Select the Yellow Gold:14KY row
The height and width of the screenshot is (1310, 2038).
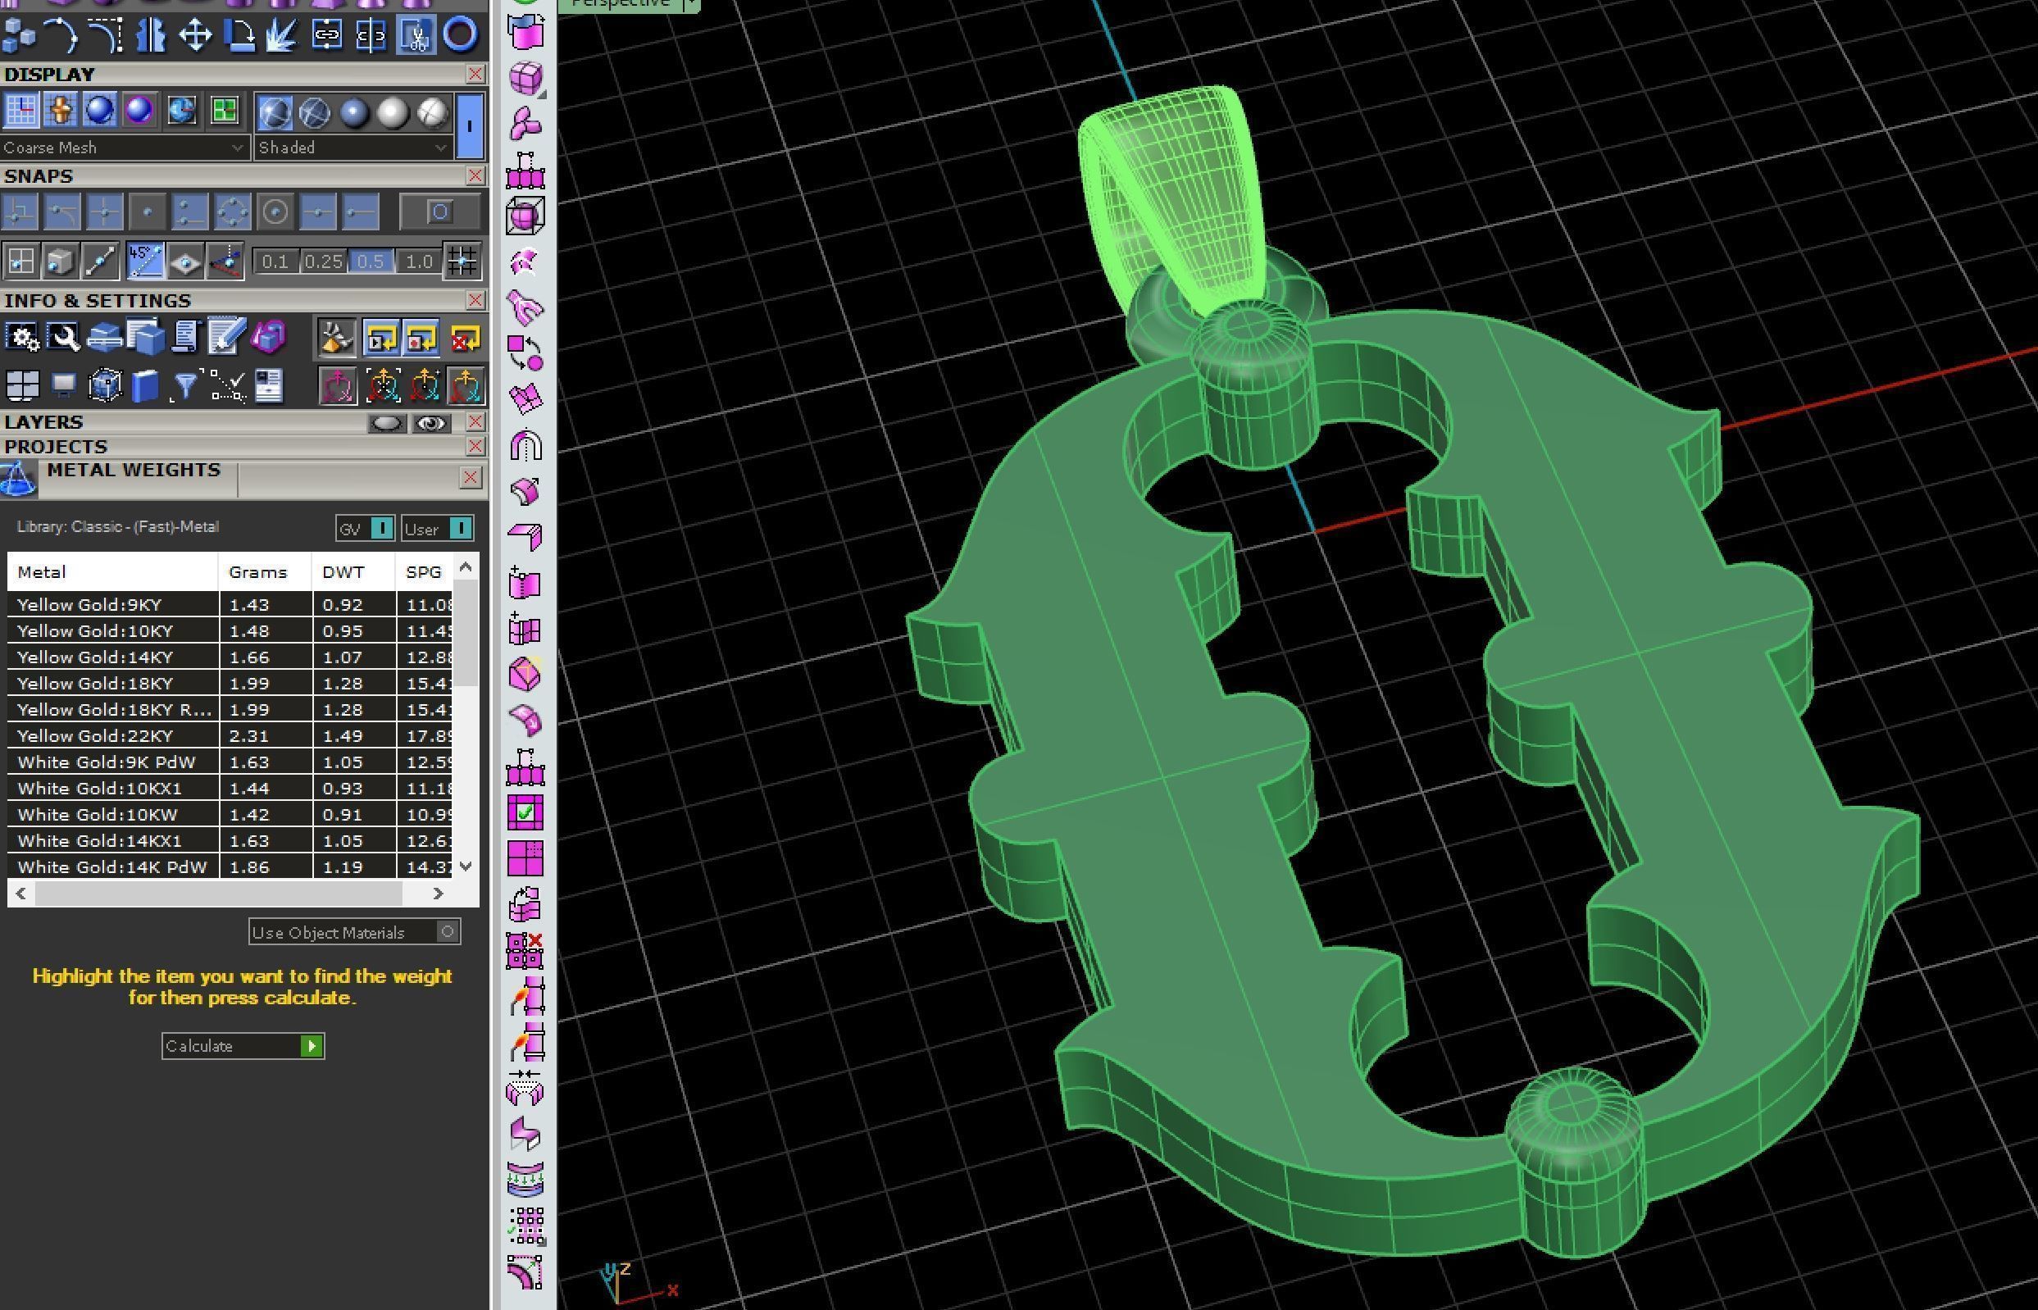click(230, 657)
